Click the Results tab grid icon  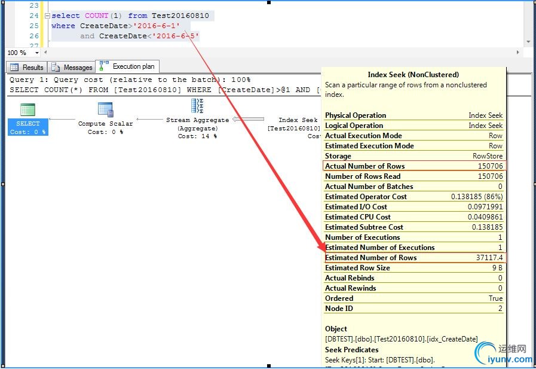click(14, 68)
